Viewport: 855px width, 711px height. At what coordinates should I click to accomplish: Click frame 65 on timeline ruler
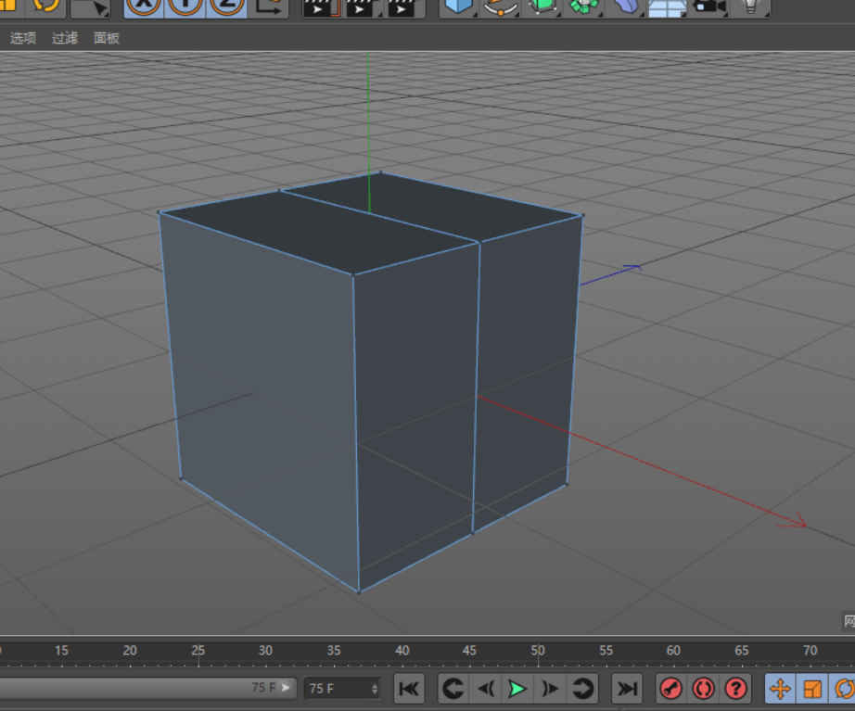(x=742, y=651)
